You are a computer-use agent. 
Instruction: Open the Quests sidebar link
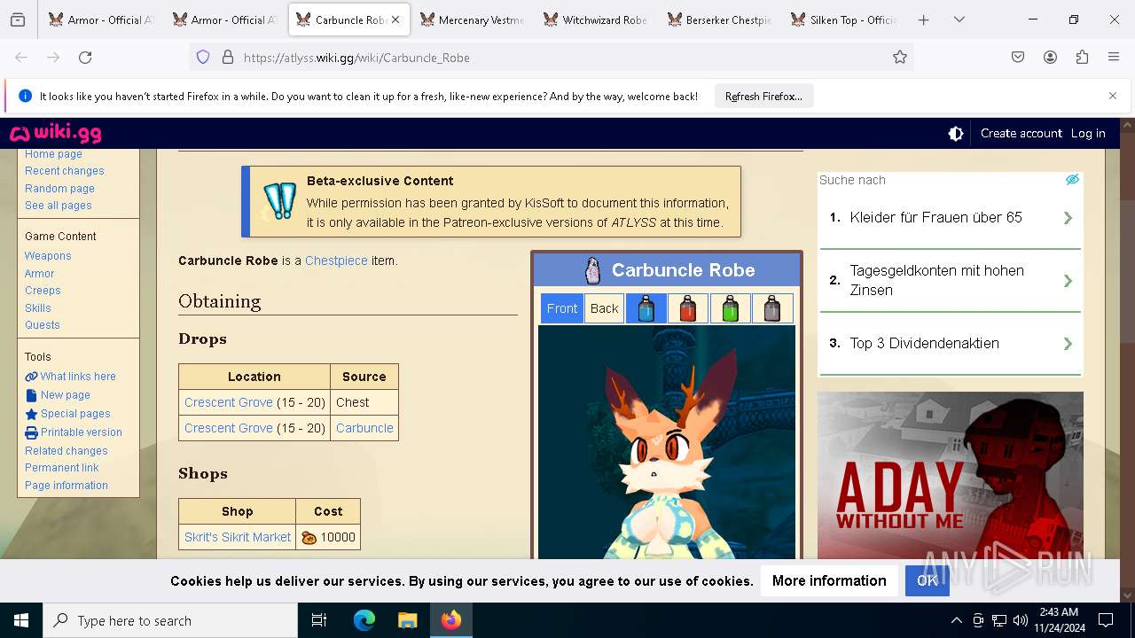click(43, 325)
